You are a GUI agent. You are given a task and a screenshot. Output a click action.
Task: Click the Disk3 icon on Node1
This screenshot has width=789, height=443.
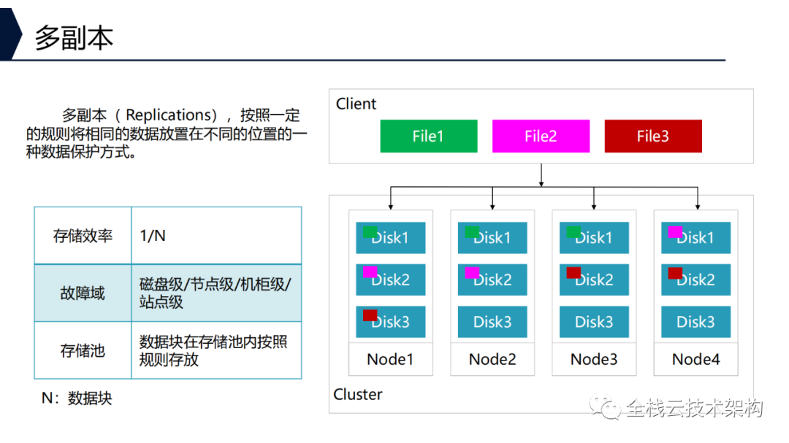click(390, 322)
